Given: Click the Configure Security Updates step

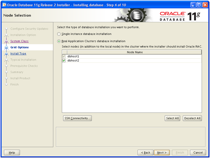Looking at the screenshot, I should click(29, 29).
